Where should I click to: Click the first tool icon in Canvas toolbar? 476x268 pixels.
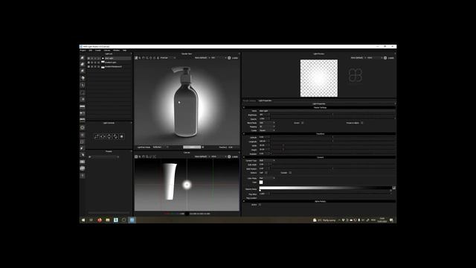[136, 156]
